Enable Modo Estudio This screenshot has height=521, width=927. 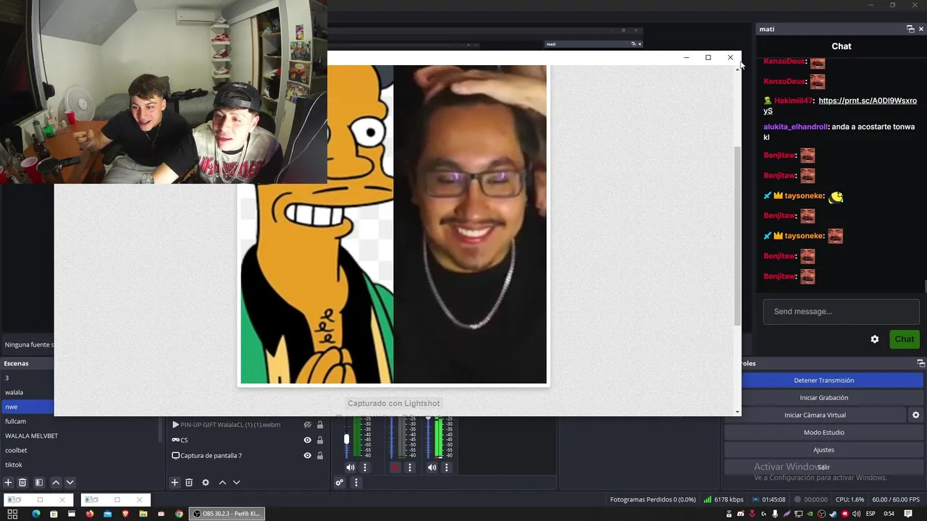(823, 433)
